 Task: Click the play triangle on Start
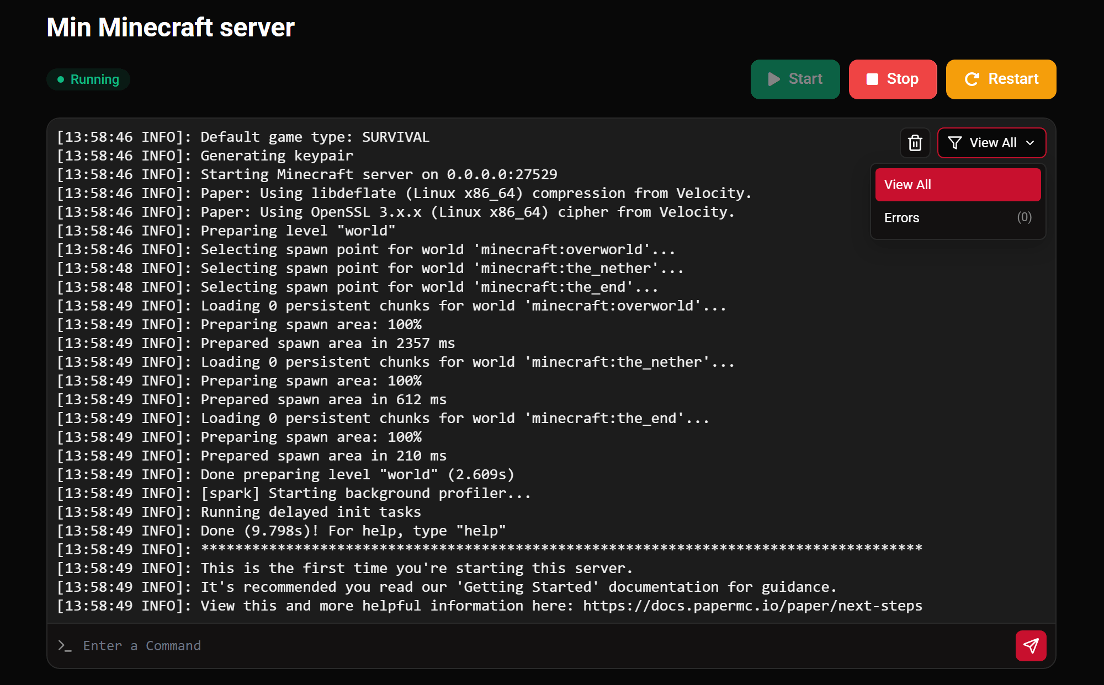(774, 79)
